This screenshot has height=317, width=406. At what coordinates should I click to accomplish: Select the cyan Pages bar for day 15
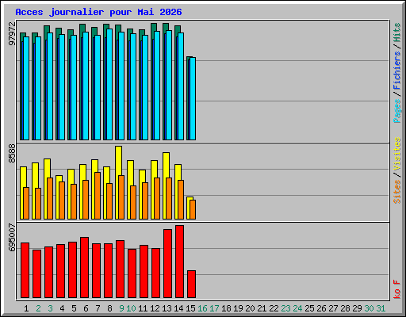193,98
